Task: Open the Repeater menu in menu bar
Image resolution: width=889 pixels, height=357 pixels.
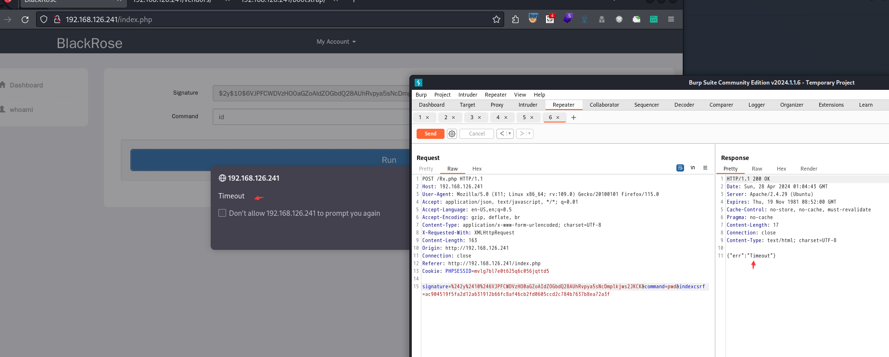Action: click(x=495, y=95)
